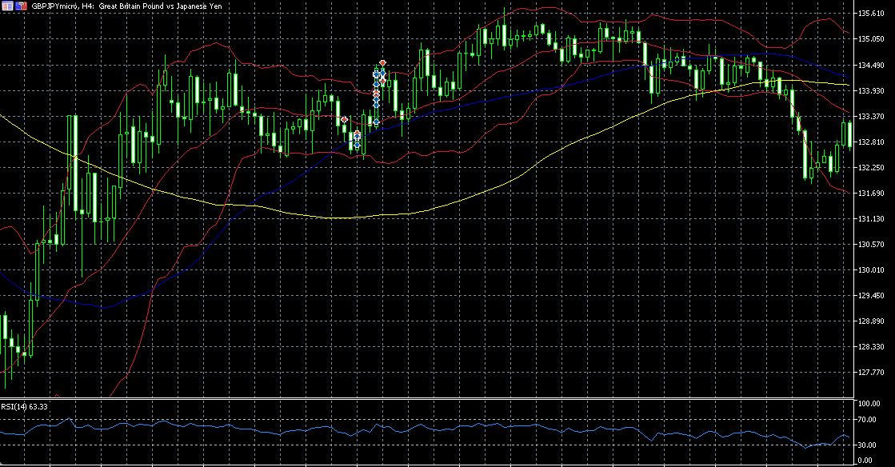Click the blue RSI line in the lower pane

[480, 427]
